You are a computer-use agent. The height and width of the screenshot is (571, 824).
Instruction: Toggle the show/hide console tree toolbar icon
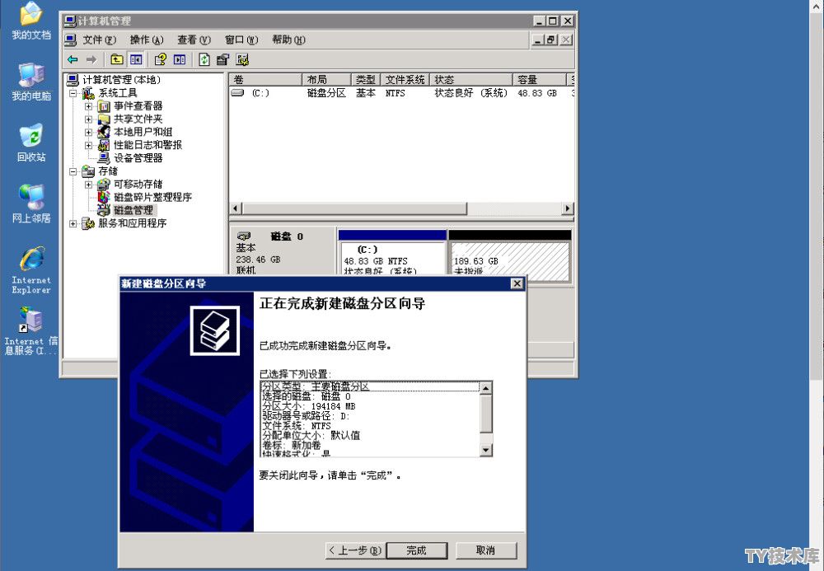[x=136, y=59]
